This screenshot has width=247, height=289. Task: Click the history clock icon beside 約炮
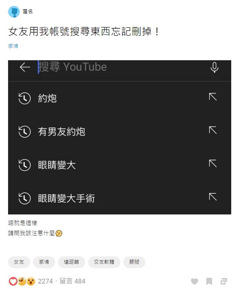click(25, 98)
